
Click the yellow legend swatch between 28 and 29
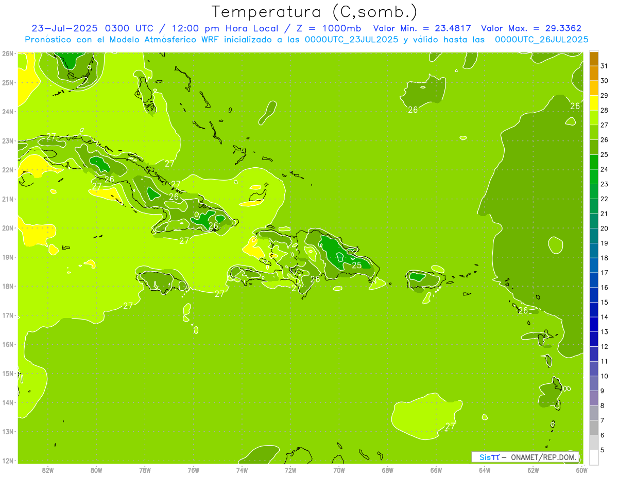point(594,103)
